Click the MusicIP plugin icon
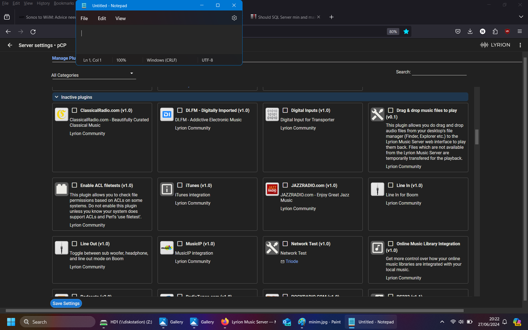 (x=167, y=248)
